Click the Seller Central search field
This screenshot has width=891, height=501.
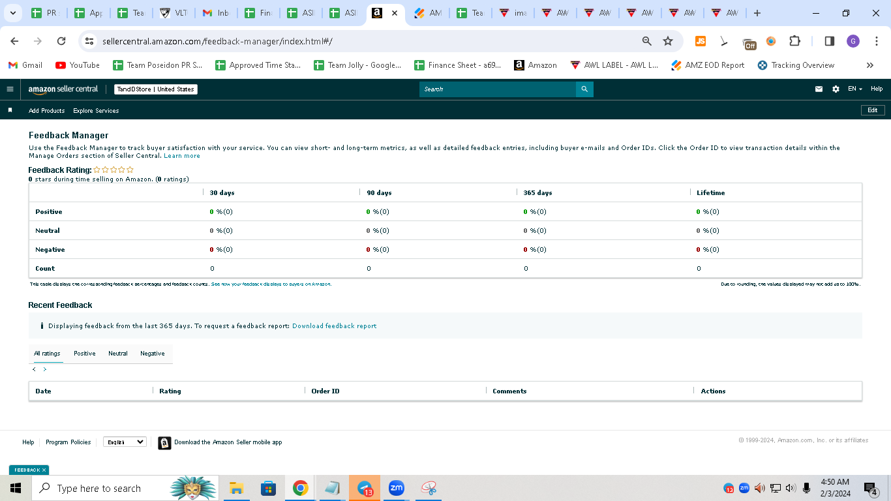click(x=498, y=89)
